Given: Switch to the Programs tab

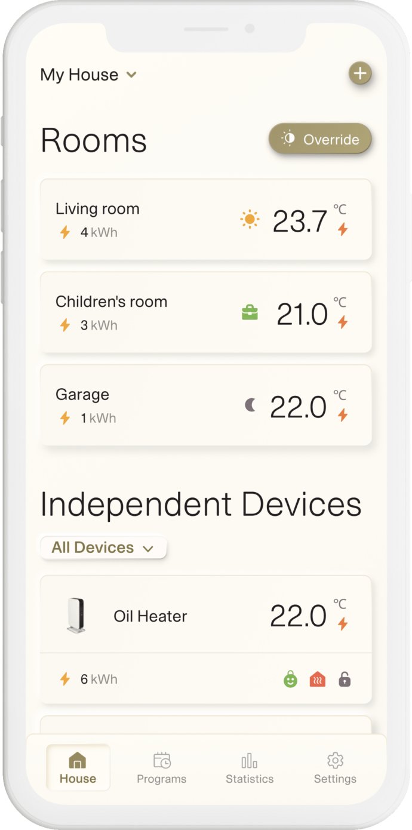Looking at the screenshot, I should (x=161, y=768).
